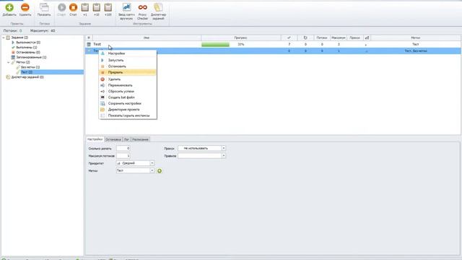Open the Proxy Checker tool

tap(143, 7)
